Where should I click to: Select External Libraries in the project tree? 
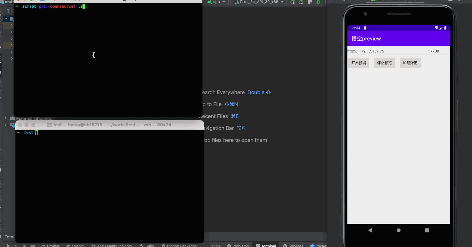[33, 118]
